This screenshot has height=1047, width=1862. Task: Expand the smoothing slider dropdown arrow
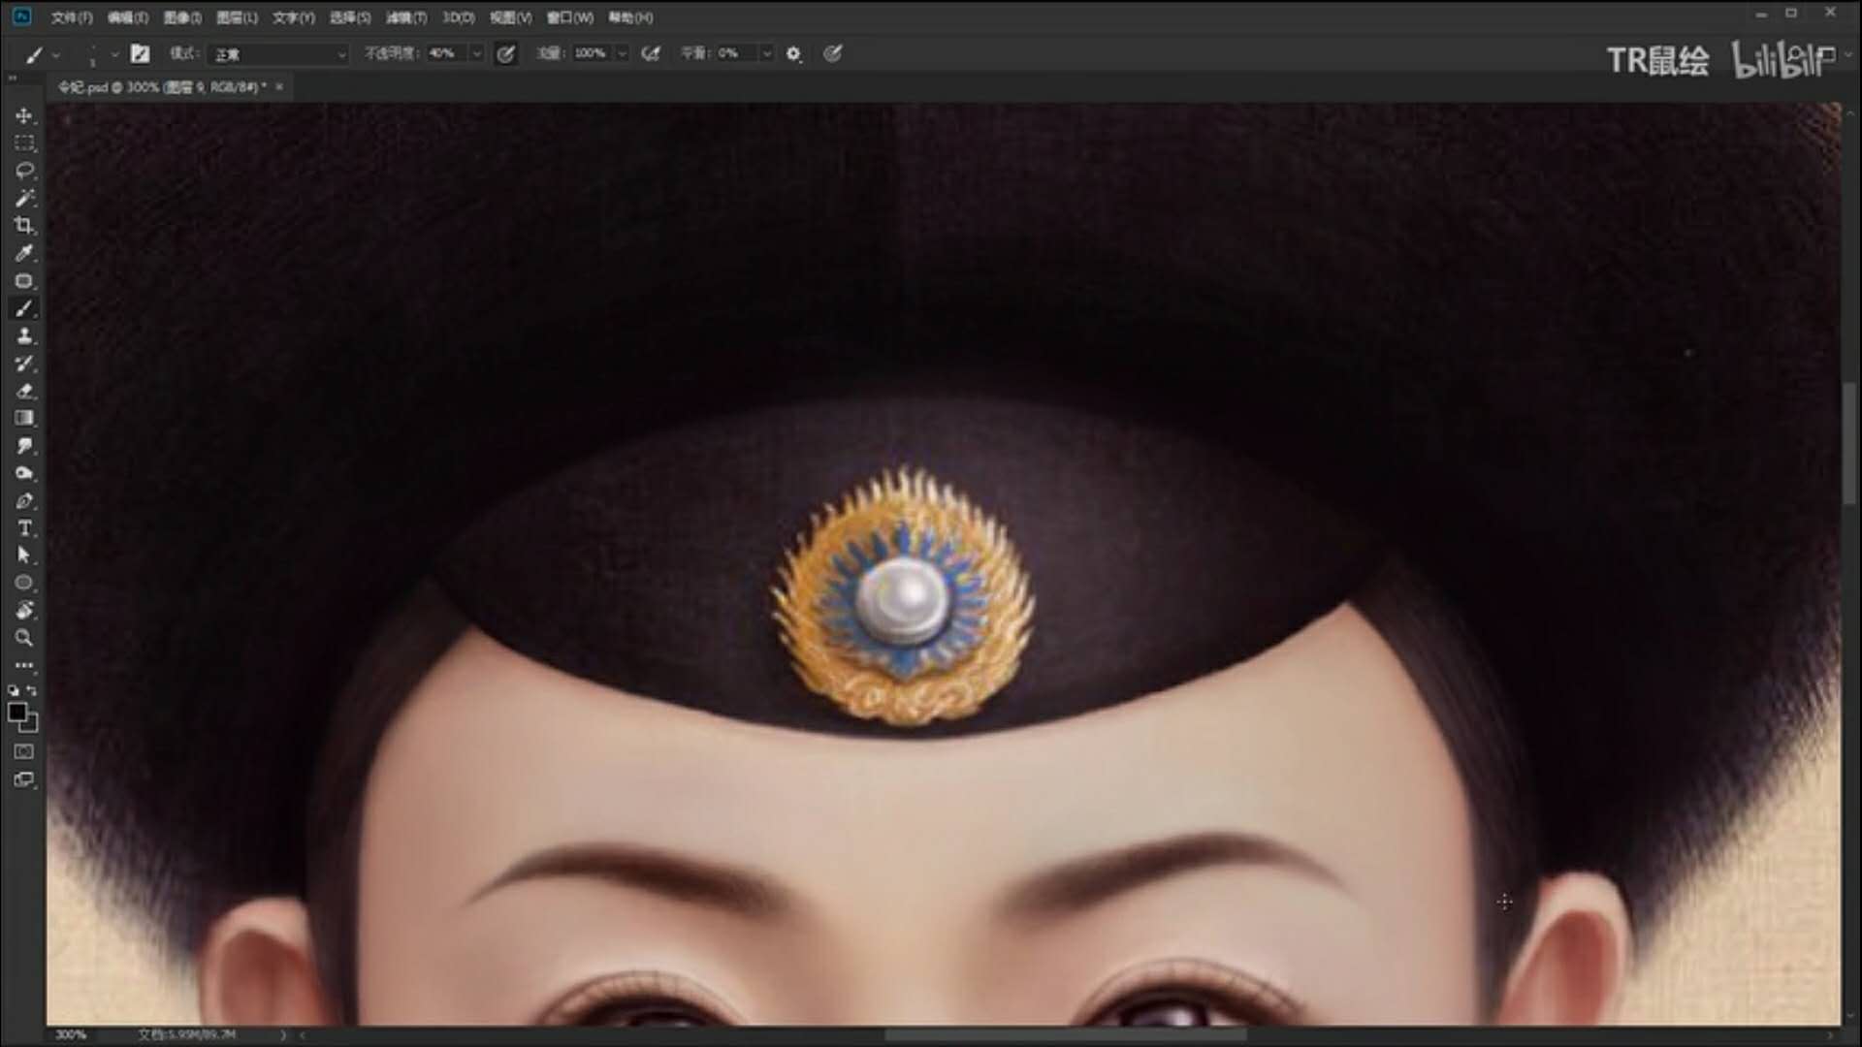point(766,53)
